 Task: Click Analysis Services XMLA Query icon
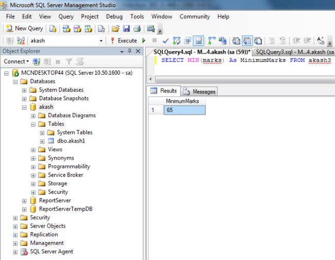[x=89, y=28]
